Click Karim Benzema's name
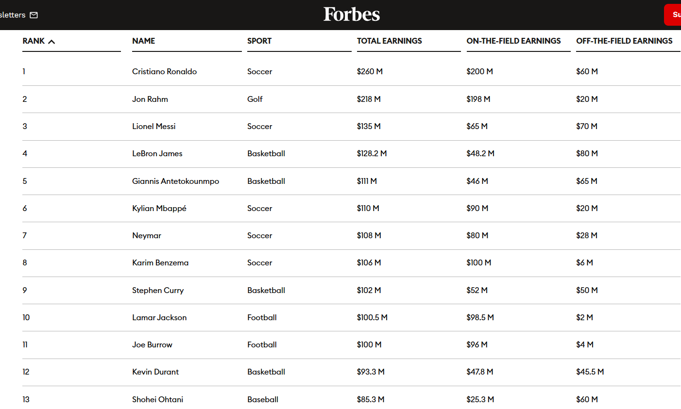This screenshot has height=409, width=681. click(x=160, y=262)
